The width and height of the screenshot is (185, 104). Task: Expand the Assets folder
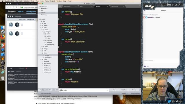[41, 25]
